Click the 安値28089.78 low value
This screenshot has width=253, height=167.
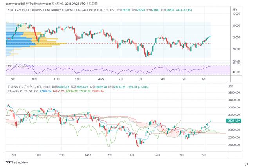click(98, 87)
